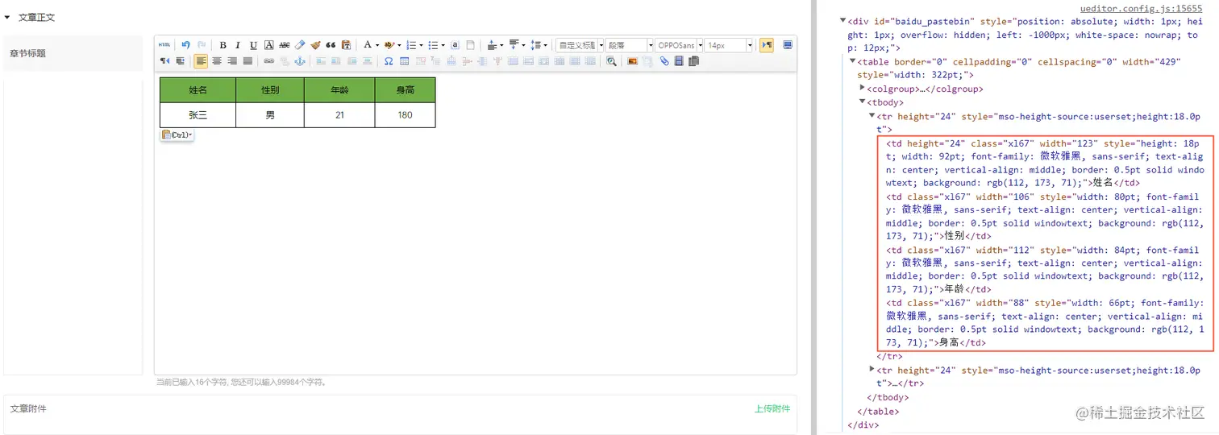Insert a blockquote

(331, 45)
